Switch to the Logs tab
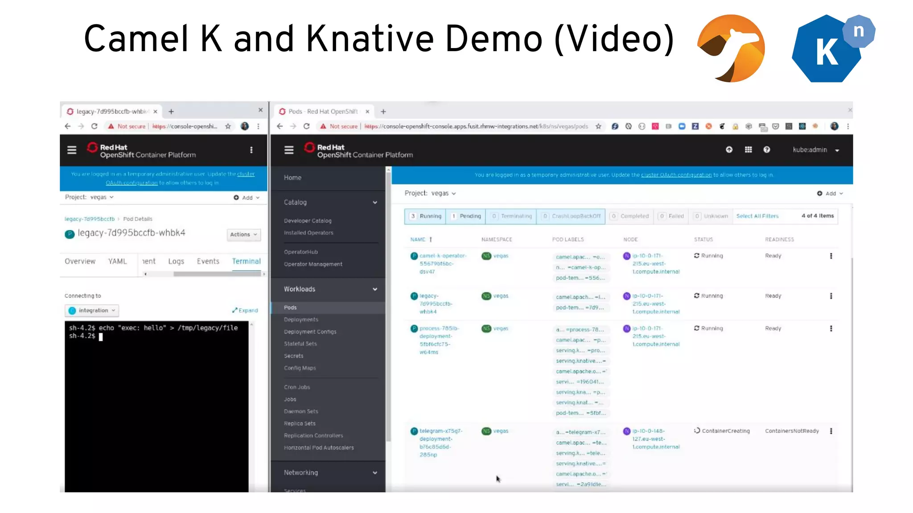Viewport: 913px width, 513px height. [x=176, y=261]
